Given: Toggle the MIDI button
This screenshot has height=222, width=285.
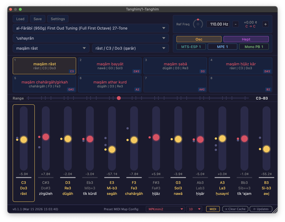Looking at the screenshot, I should pos(213,209).
